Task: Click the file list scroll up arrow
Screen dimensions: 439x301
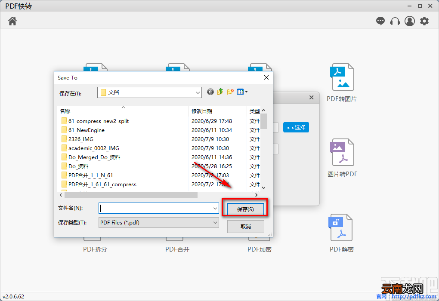Action: pos(263,110)
